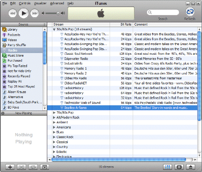Expand the Ambient category

click(x=54, y=123)
